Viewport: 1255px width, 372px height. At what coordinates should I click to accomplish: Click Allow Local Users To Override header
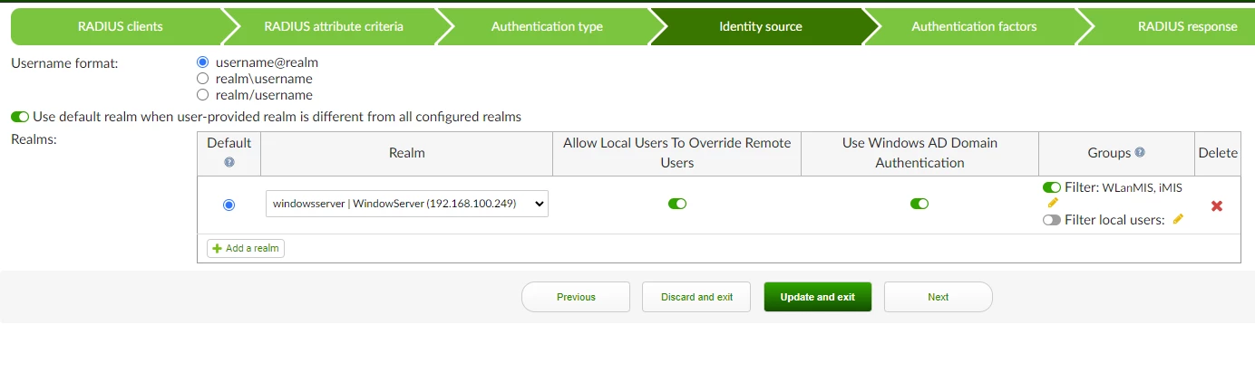pyautogui.click(x=677, y=153)
